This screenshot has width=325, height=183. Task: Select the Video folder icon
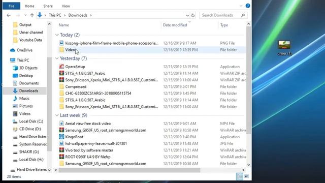coord(61,50)
